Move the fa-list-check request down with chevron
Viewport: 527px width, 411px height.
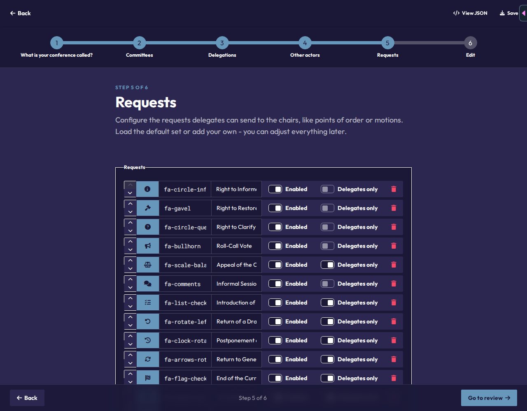pyautogui.click(x=130, y=307)
